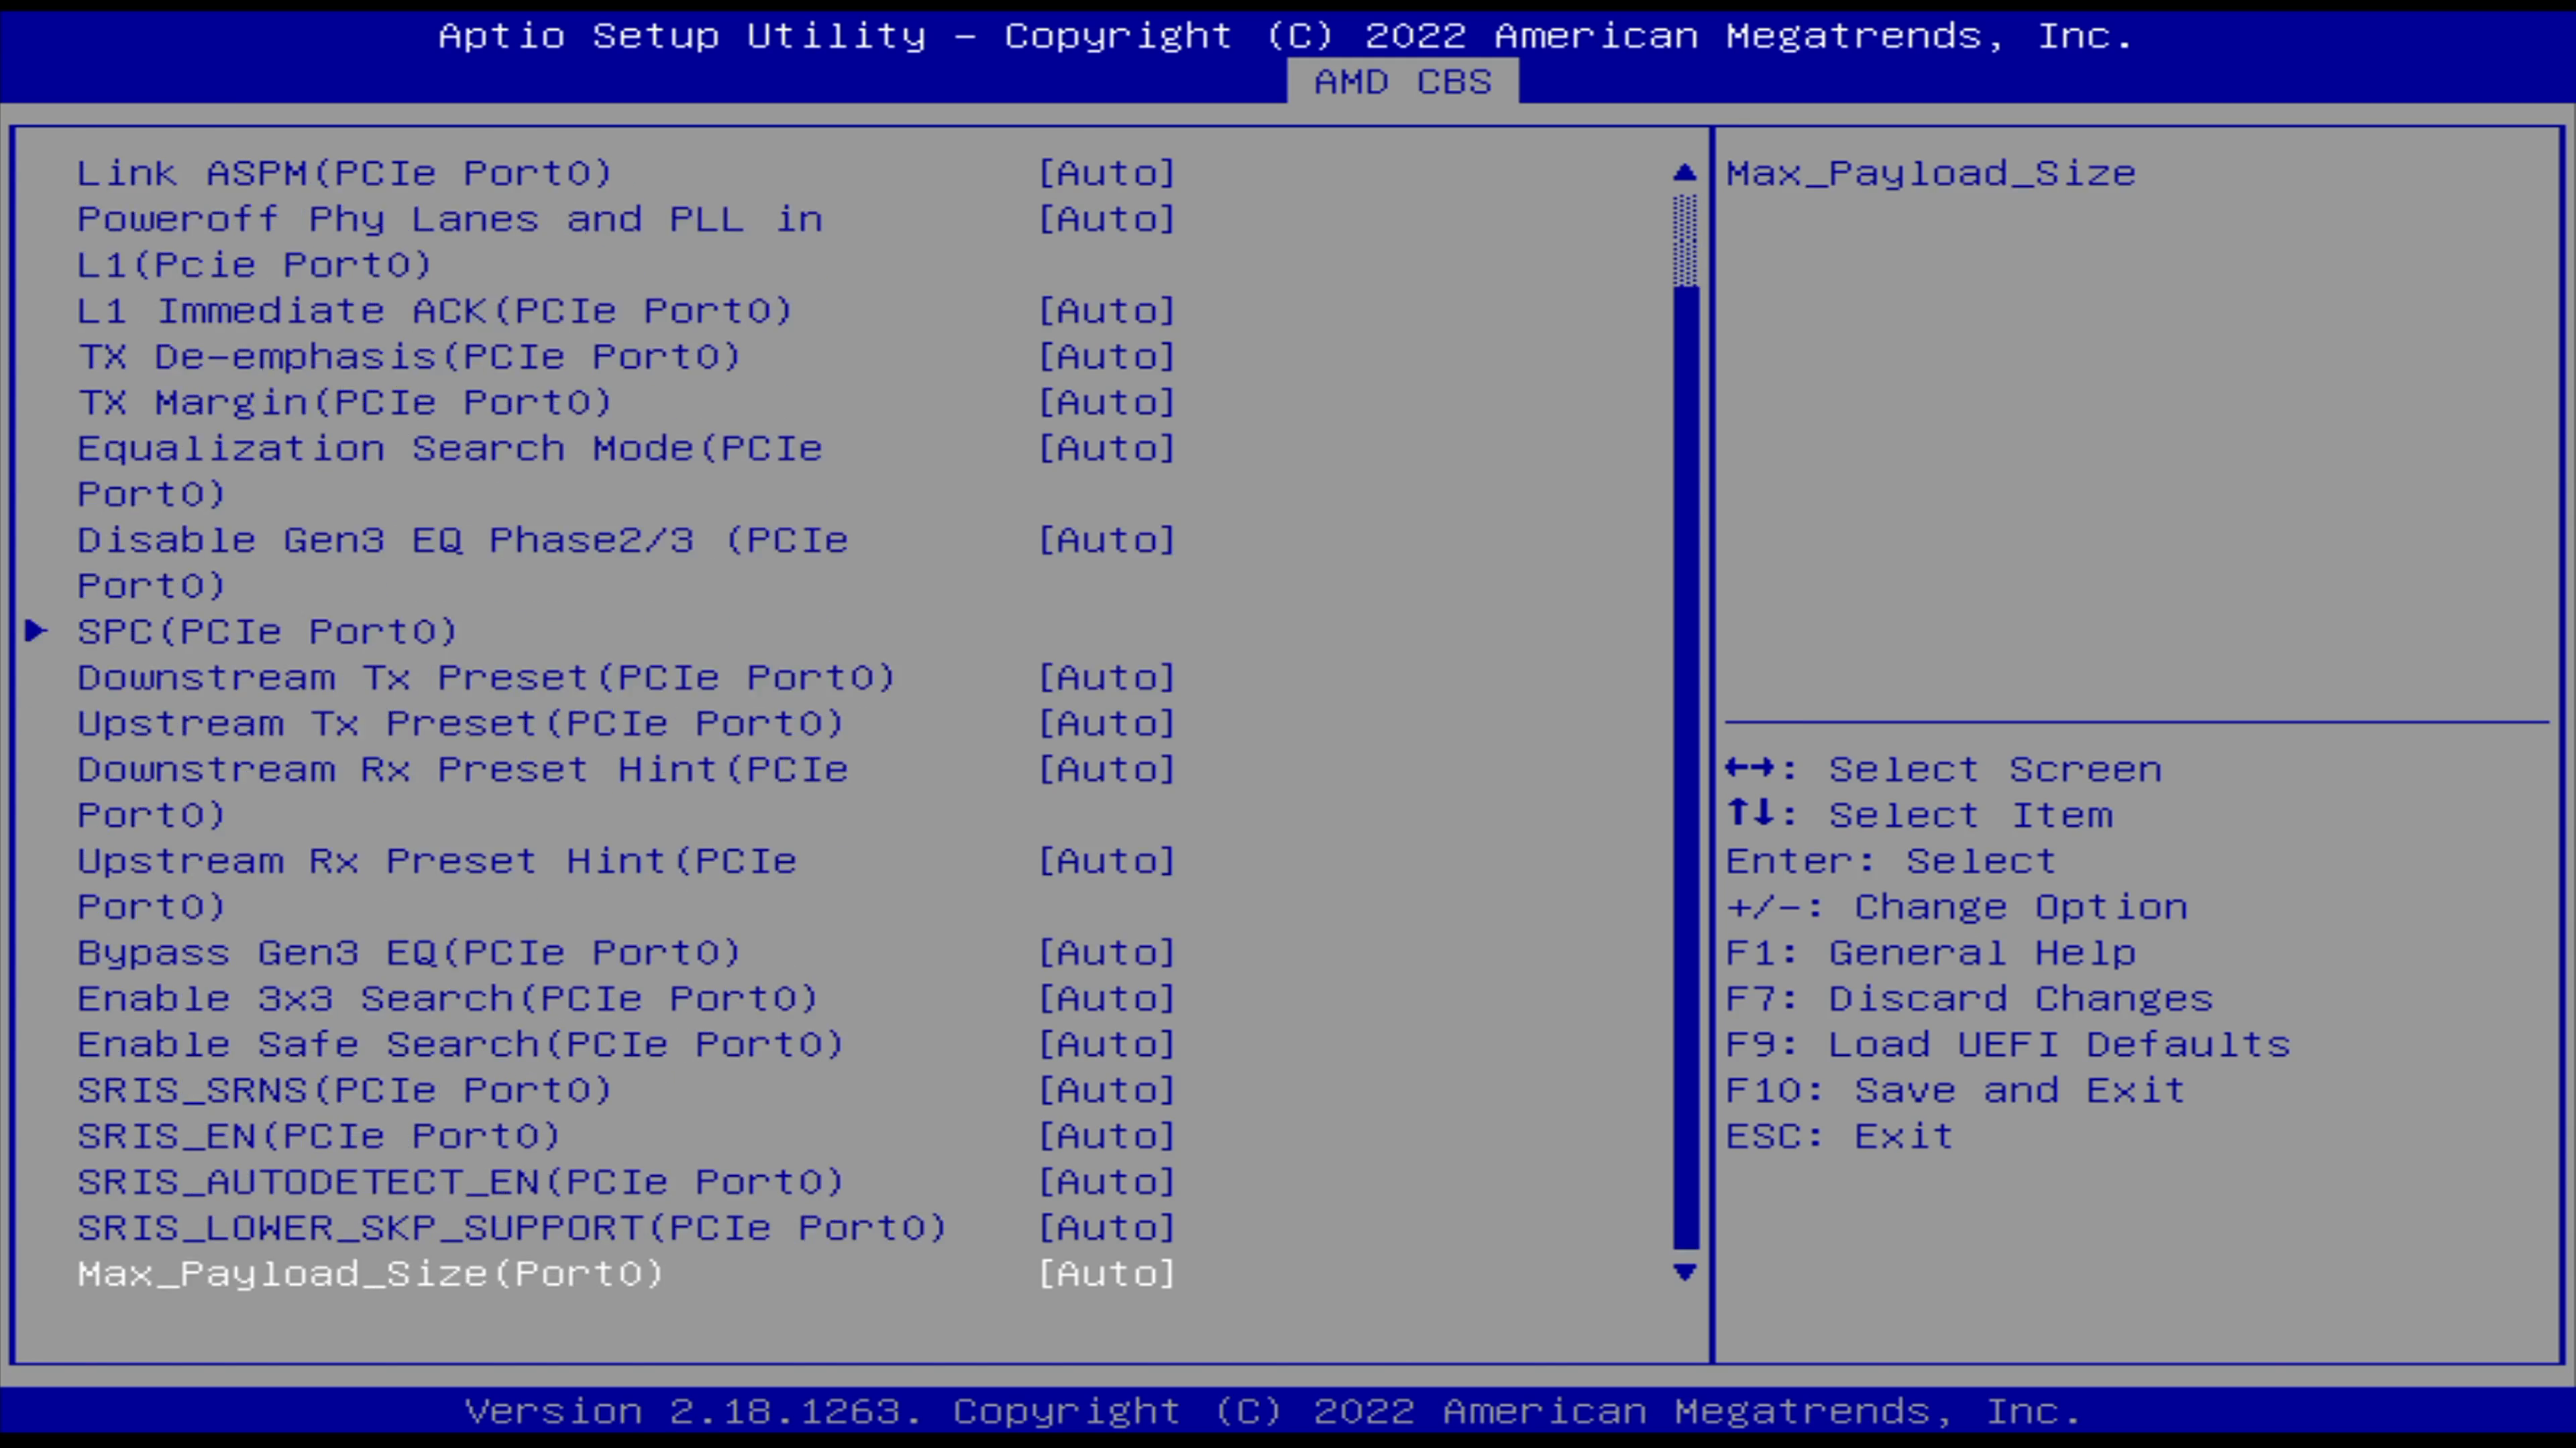Image resolution: width=2576 pixels, height=1448 pixels.
Task: Select Poweroff Phy Lanes and PLL setting
Action: pos(450,242)
